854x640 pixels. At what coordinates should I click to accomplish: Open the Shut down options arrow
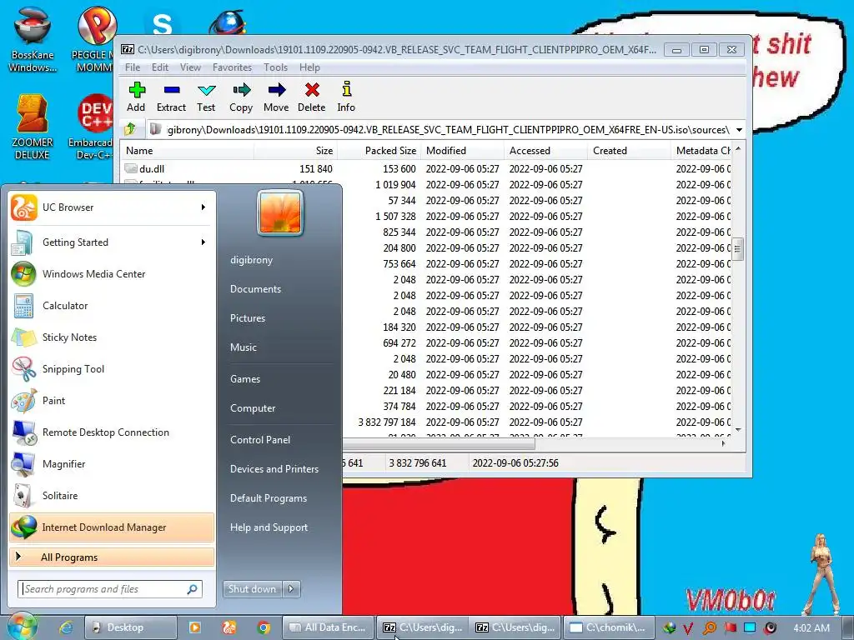(291, 589)
